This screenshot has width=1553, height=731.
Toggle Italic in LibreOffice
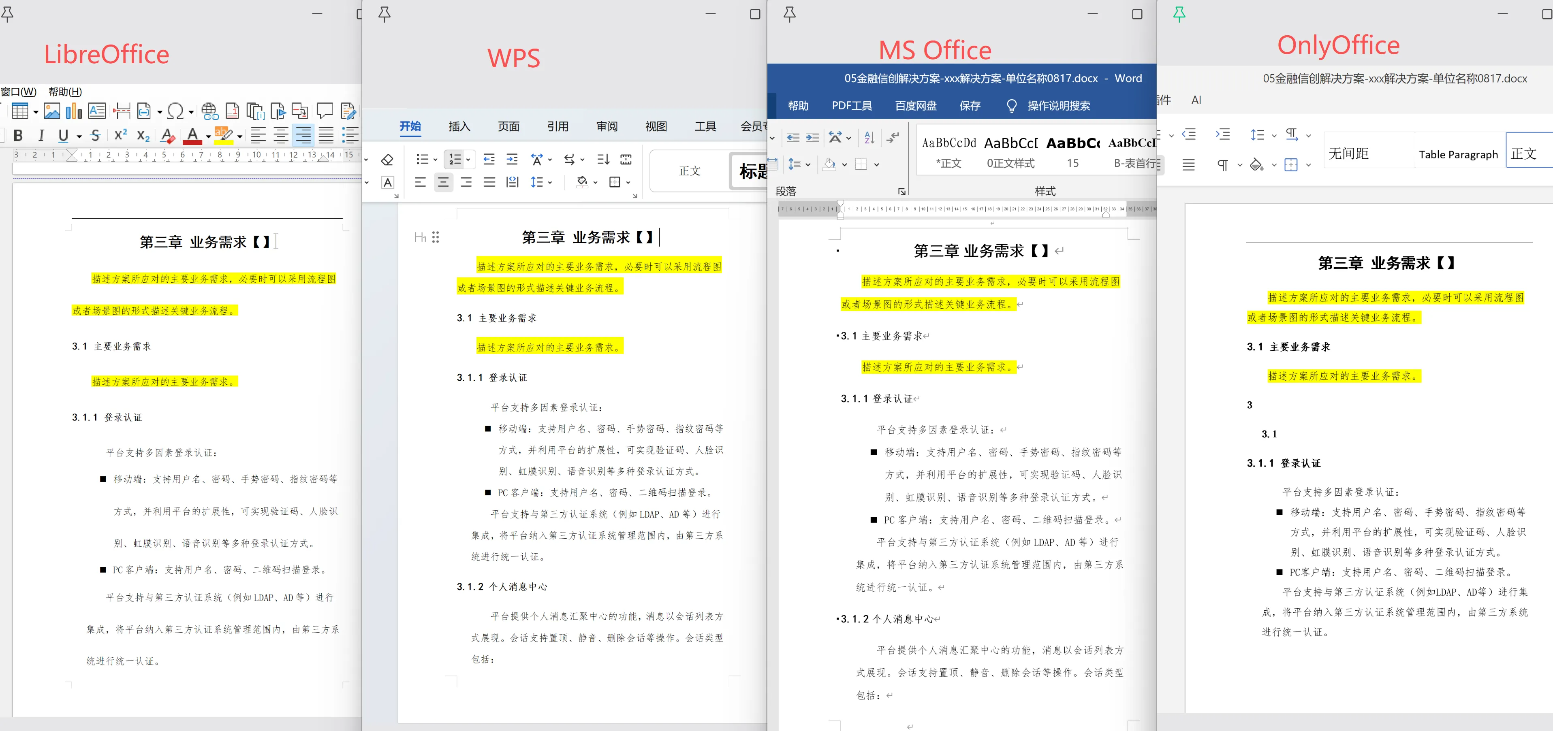pos(41,136)
